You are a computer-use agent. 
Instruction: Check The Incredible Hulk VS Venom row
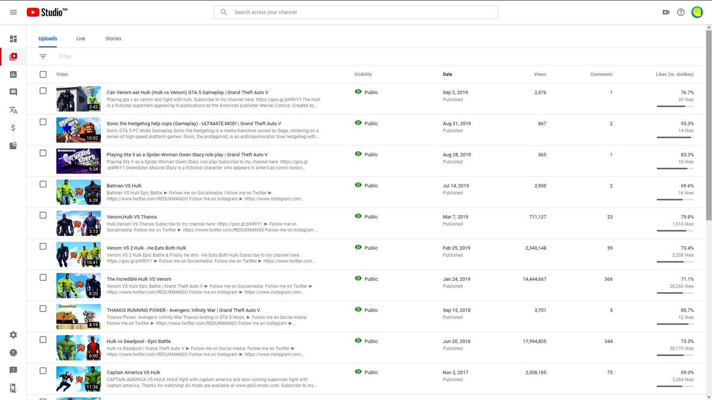[x=43, y=277]
